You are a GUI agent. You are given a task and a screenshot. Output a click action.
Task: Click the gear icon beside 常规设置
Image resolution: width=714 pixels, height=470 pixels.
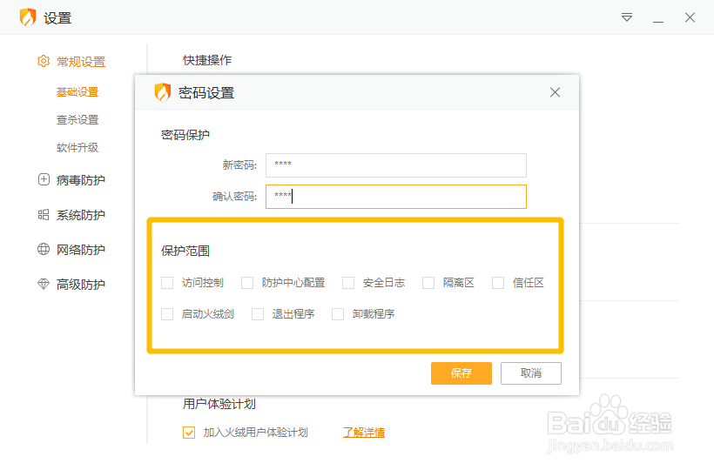44,61
